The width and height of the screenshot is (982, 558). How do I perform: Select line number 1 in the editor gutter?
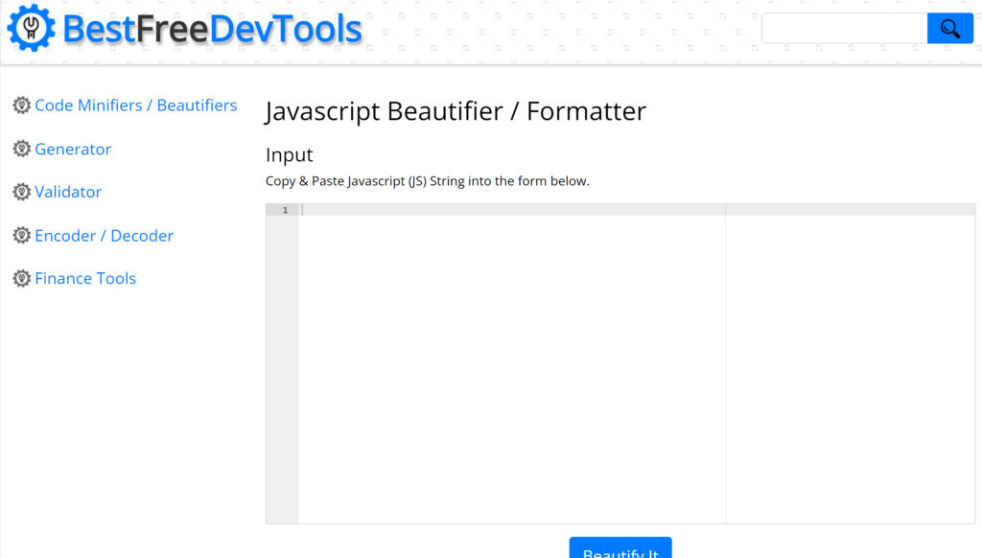(284, 210)
